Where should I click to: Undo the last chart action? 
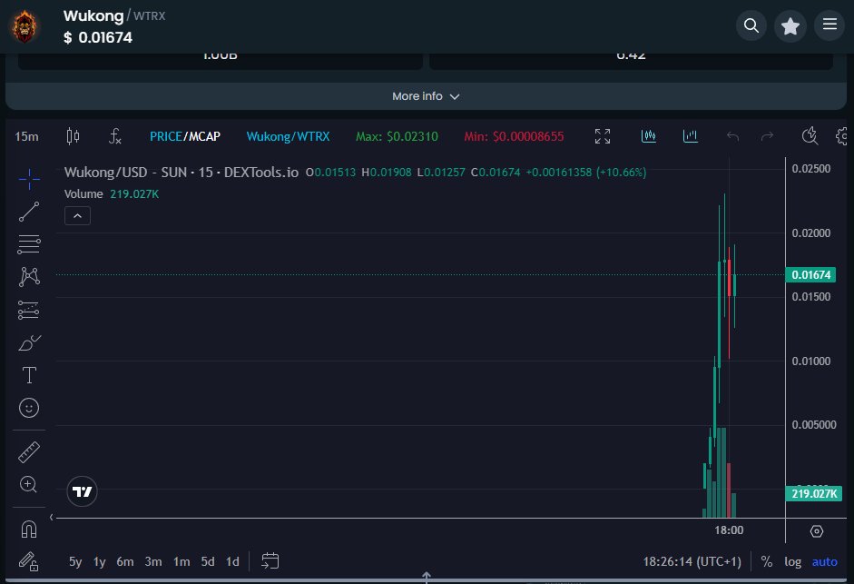[732, 136]
